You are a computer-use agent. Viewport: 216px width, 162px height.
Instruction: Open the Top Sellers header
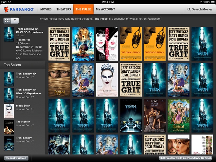tap(23, 65)
